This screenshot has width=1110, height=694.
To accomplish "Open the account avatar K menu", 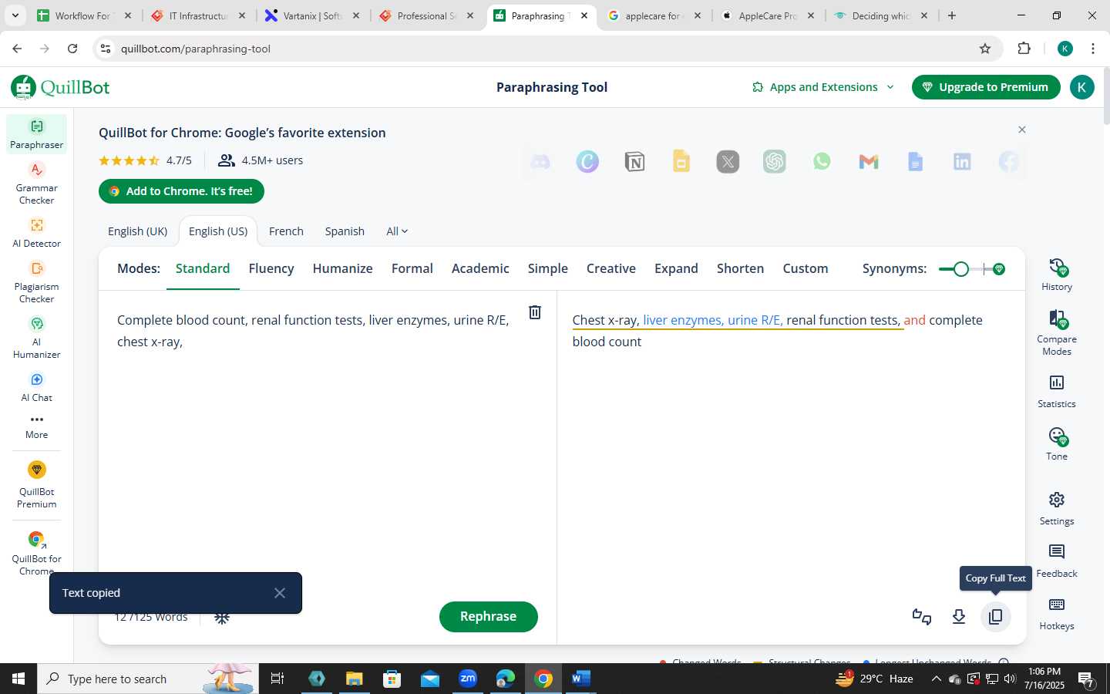I will [1081, 87].
